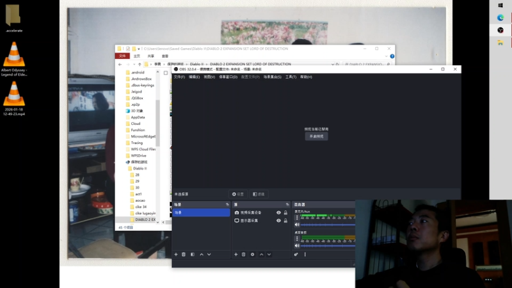The image size is (512, 288).
Task: Adjust desktop audio volume slider
Action: tap(328, 246)
